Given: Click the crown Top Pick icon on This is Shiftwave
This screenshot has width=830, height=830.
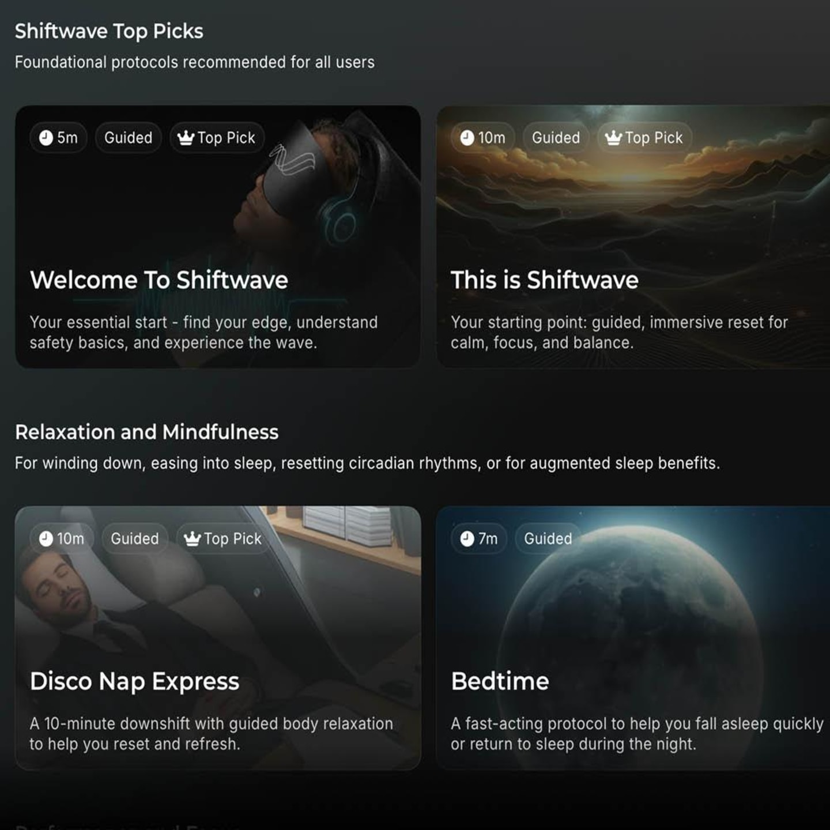Looking at the screenshot, I should click(612, 138).
